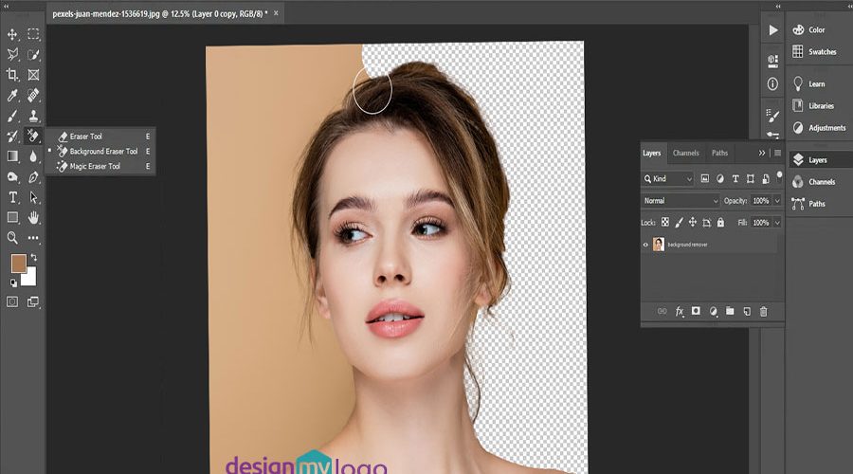This screenshot has height=474, width=853.
Task: Select the pexels-juan-mendez document tab
Action: point(160,13)
